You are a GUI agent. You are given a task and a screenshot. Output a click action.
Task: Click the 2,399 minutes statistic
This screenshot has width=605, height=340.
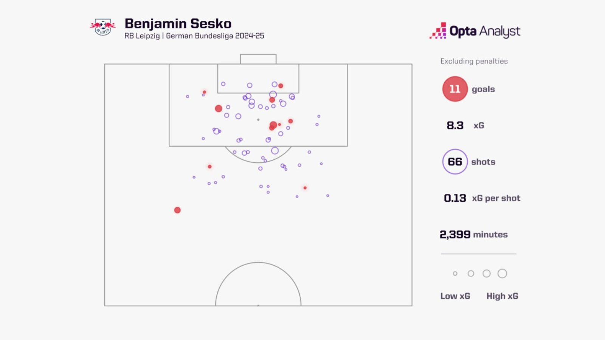(x=474, y=234)
